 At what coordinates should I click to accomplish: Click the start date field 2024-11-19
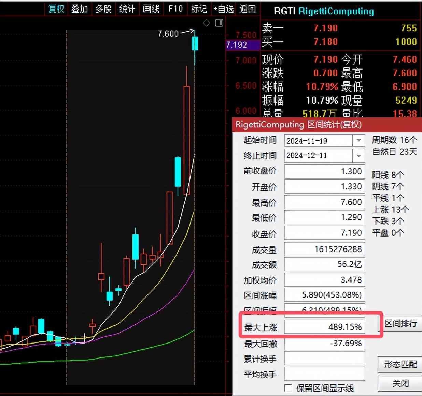[319, 140]
